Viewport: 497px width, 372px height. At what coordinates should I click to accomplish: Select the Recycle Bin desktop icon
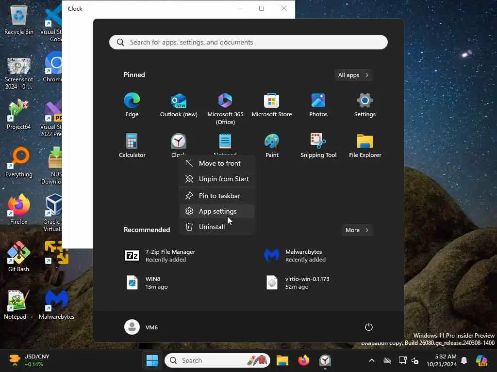click(19, 20)
